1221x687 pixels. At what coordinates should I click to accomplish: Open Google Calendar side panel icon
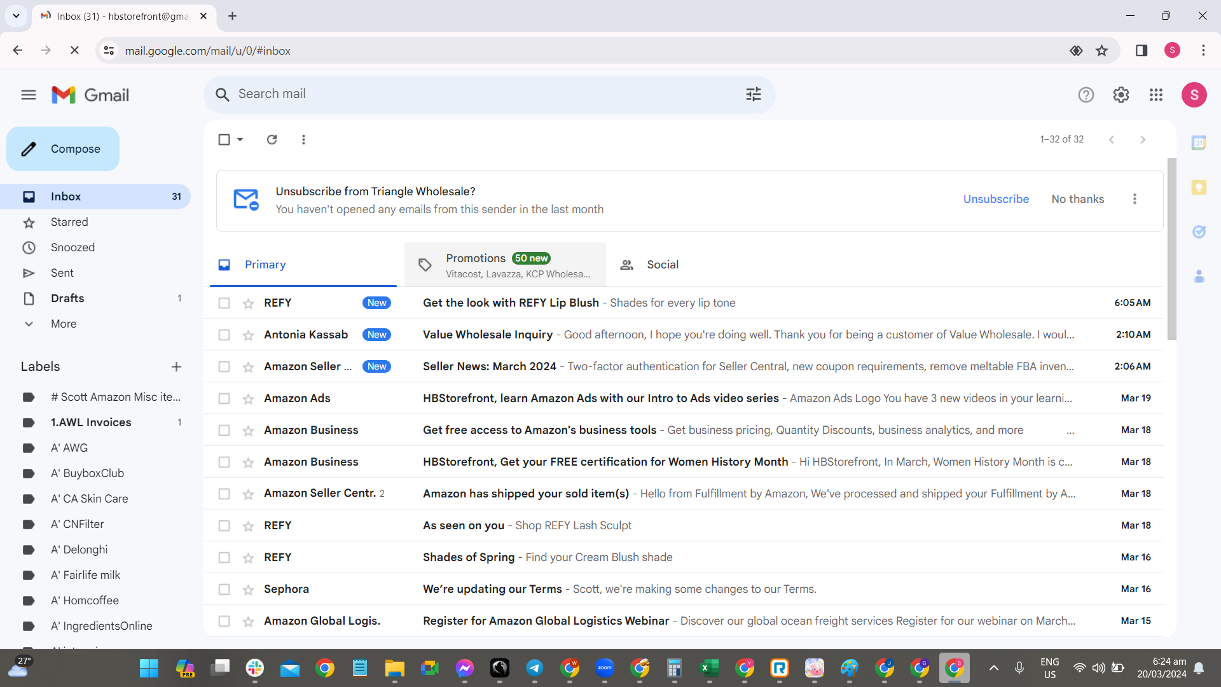click(x=1199, y=143)
